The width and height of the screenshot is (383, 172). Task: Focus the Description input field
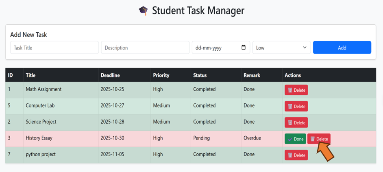tap(145, 47)
